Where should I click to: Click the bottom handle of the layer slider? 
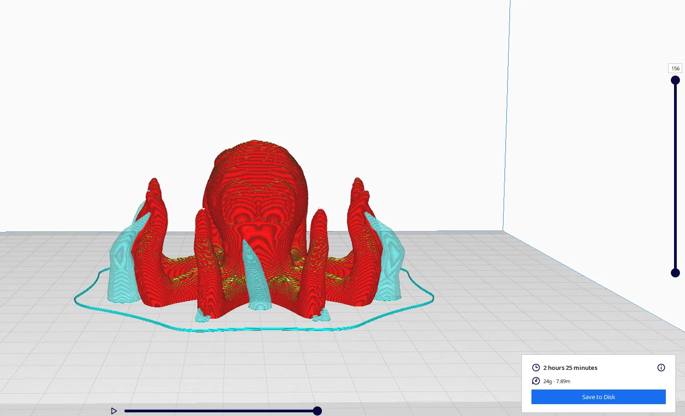click(x=675, y=273)
